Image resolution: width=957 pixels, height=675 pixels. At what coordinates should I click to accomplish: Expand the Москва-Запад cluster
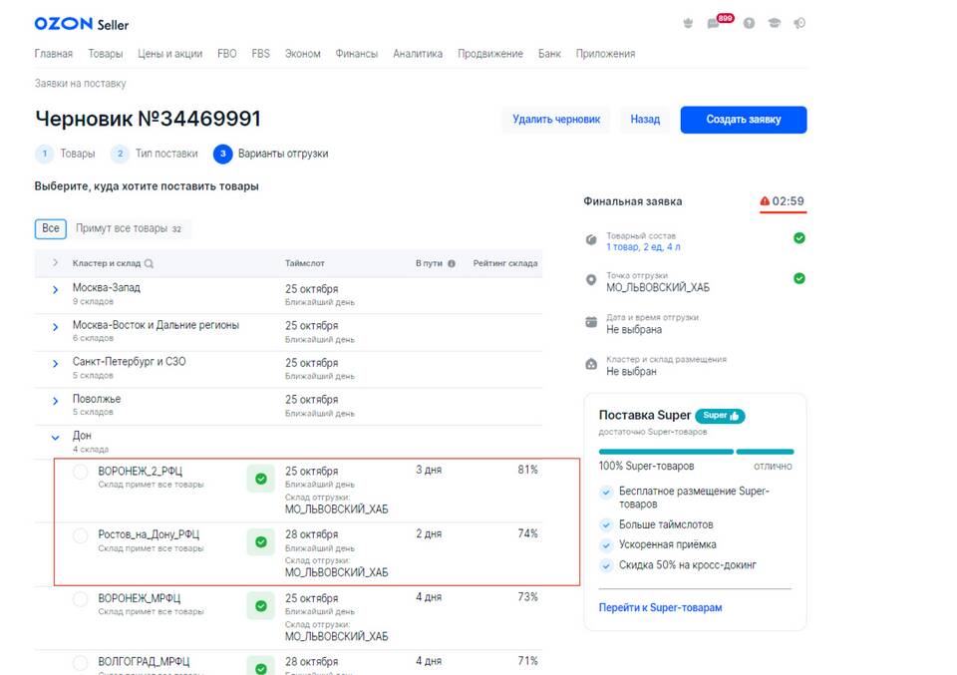coord(55,289)
